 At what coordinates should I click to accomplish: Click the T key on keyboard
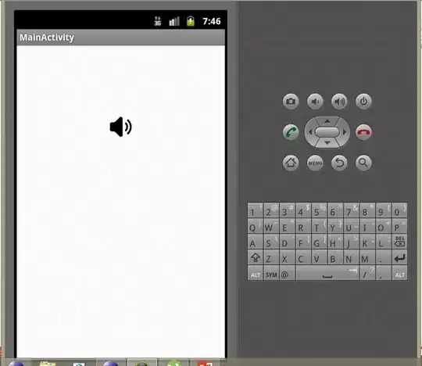click(x=319, y=226)
